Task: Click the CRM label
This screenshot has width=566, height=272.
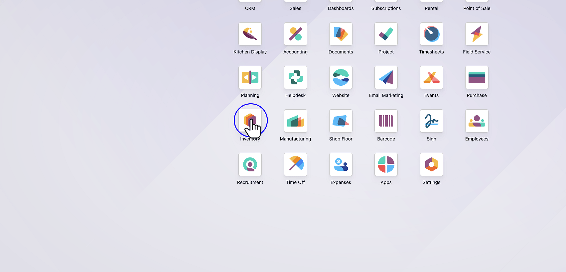Action: pos(250,8)
